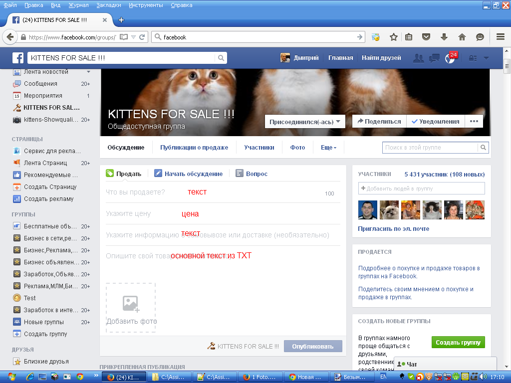511x383 pixels.
Task: Open new tab with plus icon
Action: pos(121,20)
